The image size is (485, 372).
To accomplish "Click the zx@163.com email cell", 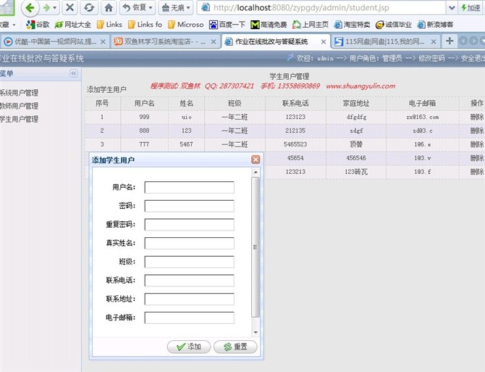I will pyautogui.click(x=423, y=117).
